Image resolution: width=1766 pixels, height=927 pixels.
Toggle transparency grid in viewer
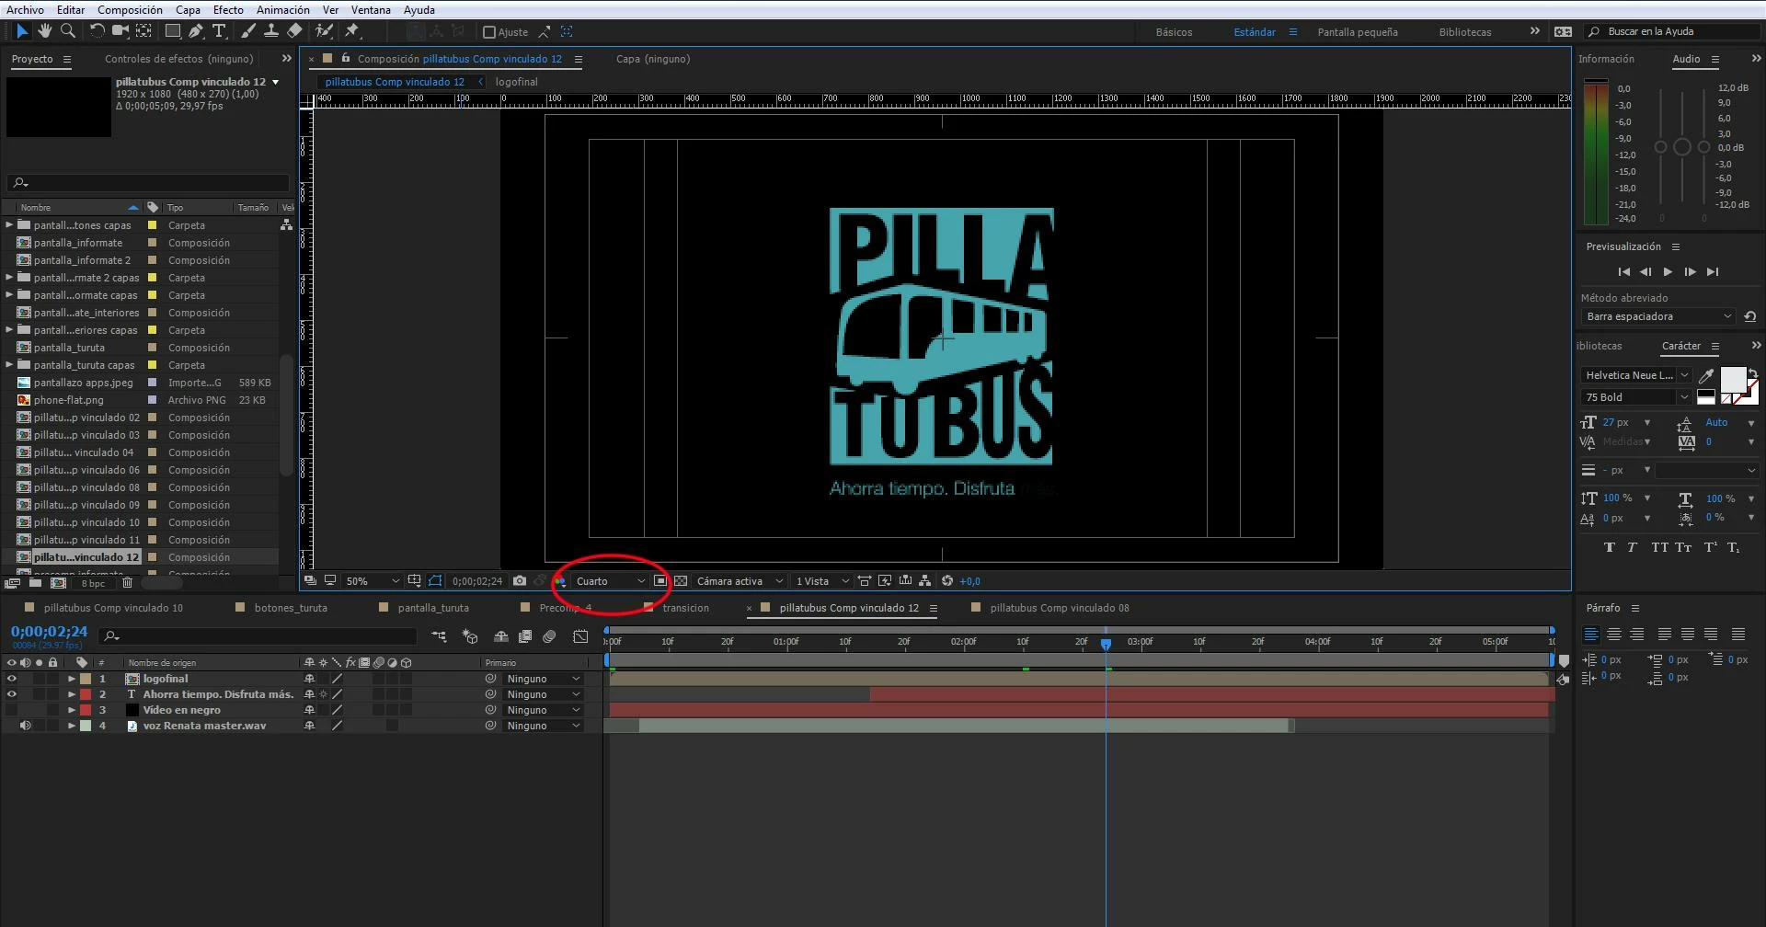coord(681,581)
